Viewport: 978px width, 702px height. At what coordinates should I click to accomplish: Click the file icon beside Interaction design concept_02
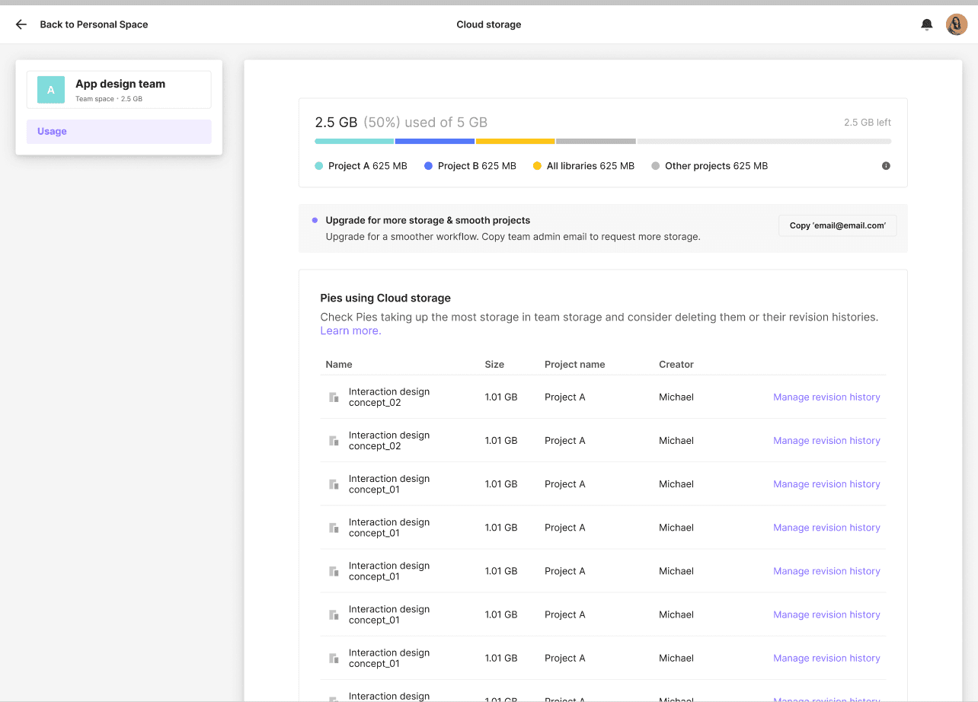coord(333,397)
